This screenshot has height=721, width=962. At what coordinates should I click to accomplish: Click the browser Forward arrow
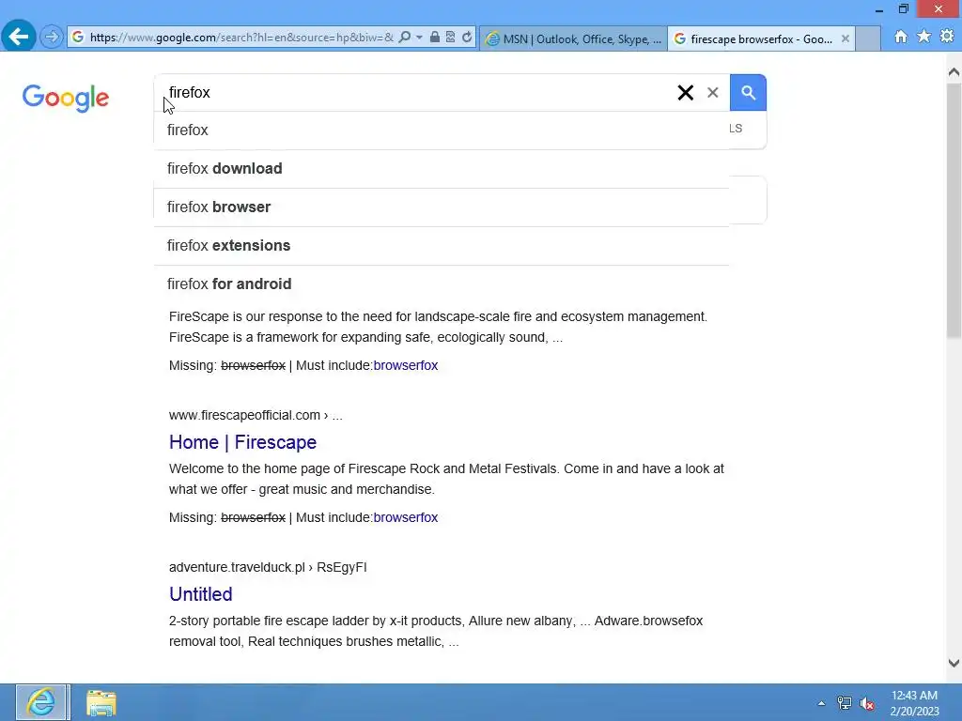tap(52, 38)
